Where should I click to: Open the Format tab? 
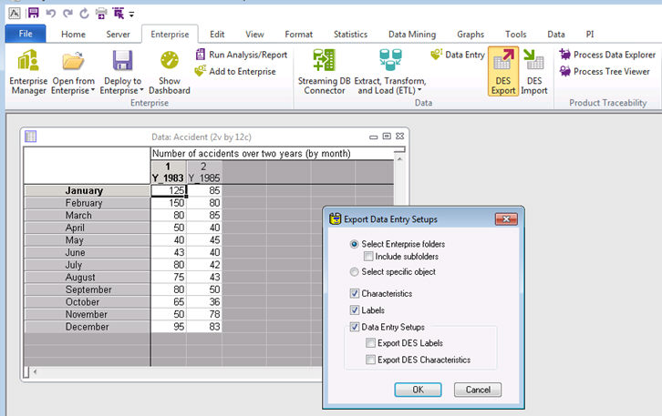click(298, 35)
